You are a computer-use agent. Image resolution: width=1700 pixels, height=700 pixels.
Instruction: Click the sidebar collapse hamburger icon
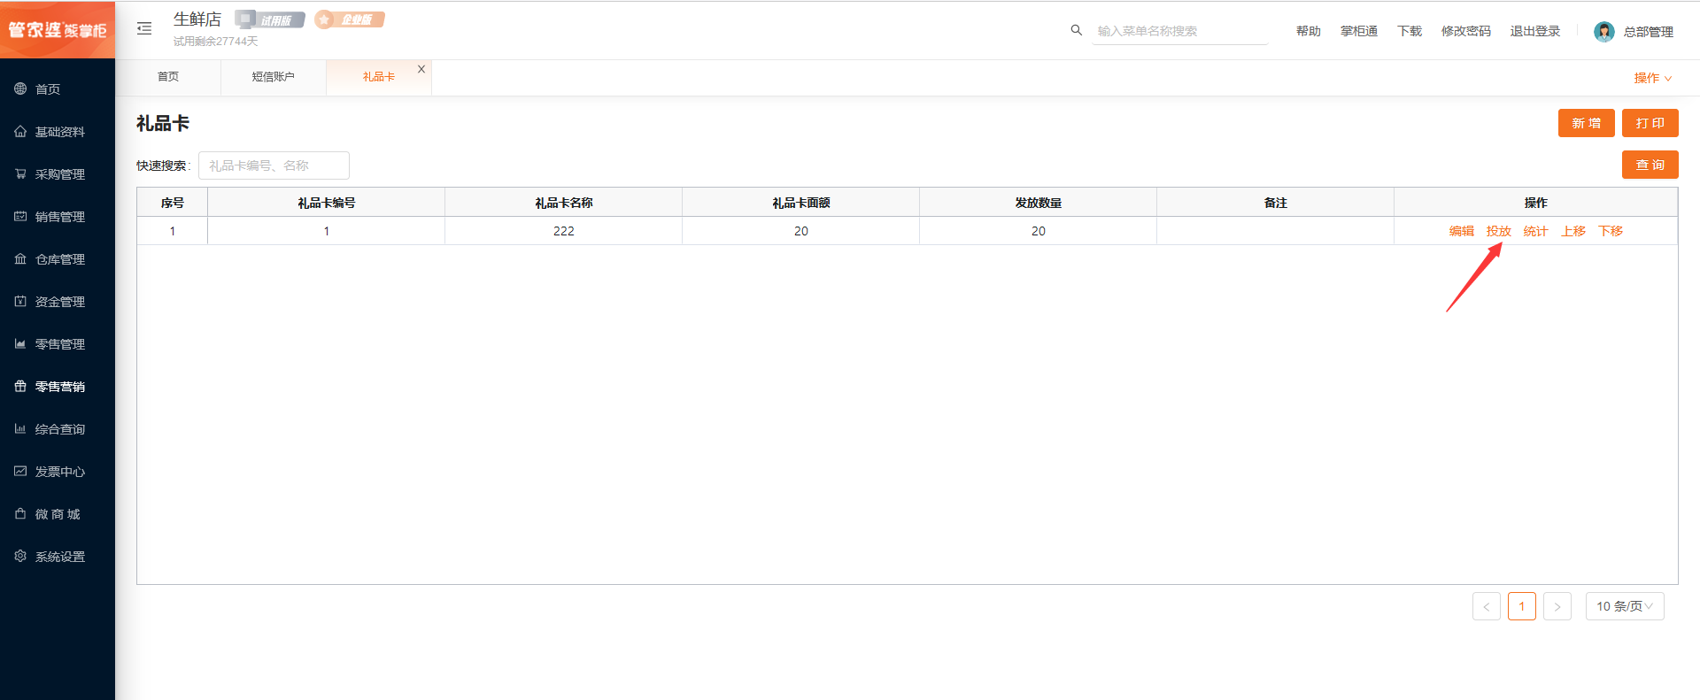tap(144, 29)
